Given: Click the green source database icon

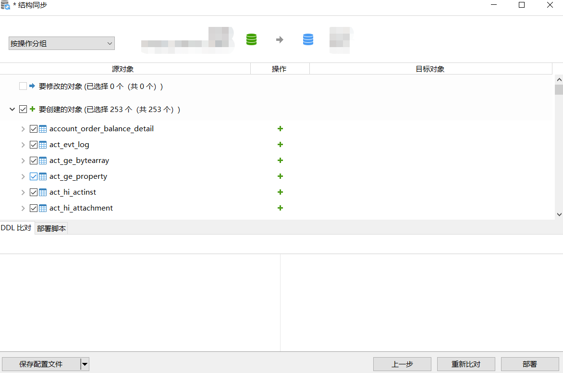Looking at the screenshot, I should (x=251, y=39).
